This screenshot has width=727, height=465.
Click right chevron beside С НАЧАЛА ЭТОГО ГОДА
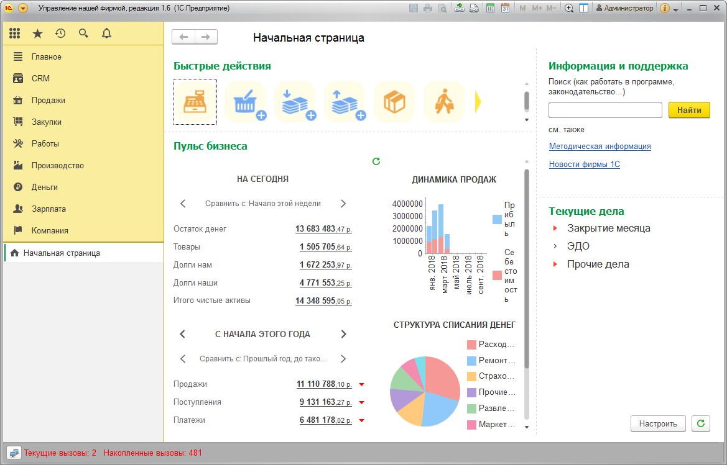[343, 334]
